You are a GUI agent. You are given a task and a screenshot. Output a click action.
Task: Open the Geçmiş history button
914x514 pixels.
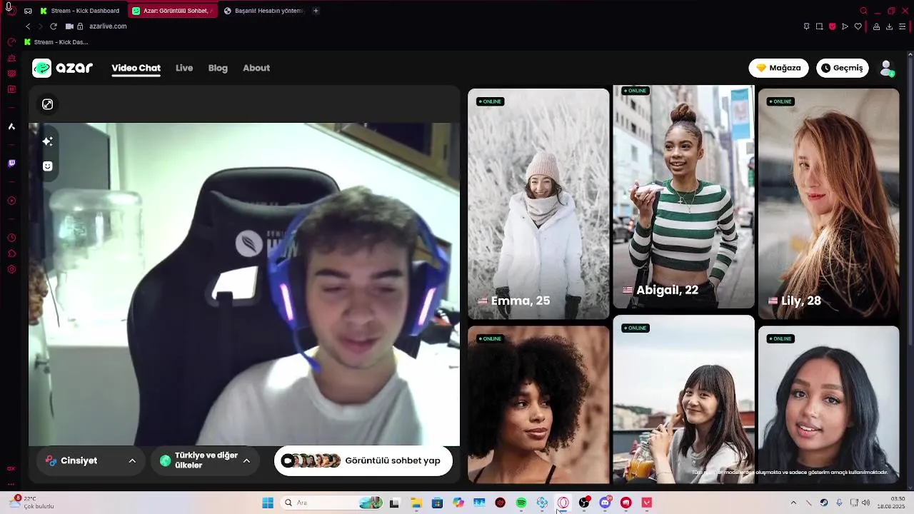[843, 68]
